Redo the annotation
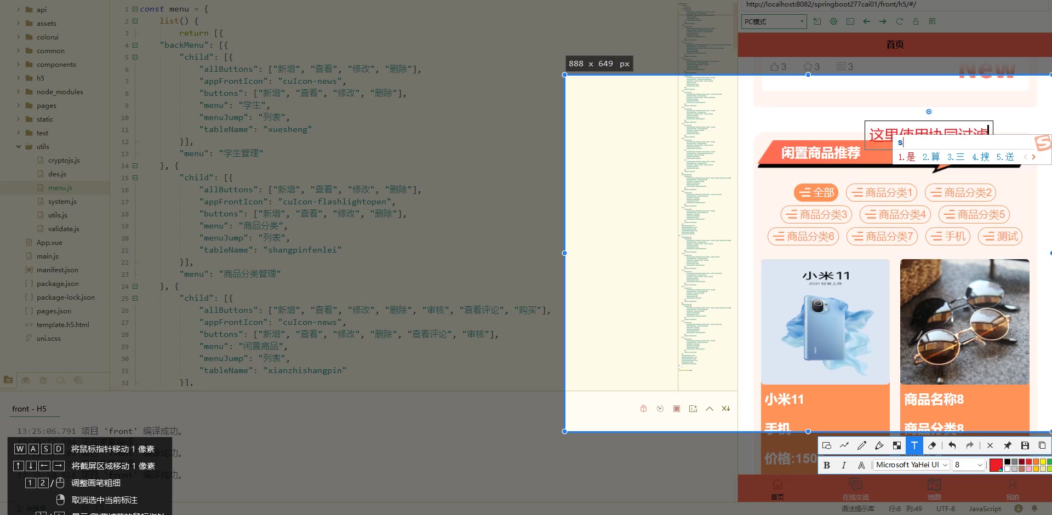 (x=970, y=445)
